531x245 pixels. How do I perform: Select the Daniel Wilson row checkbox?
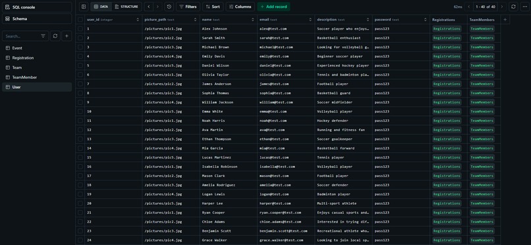[x=80, y=65]
